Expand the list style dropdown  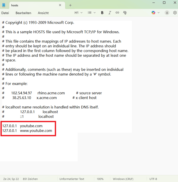92,13
